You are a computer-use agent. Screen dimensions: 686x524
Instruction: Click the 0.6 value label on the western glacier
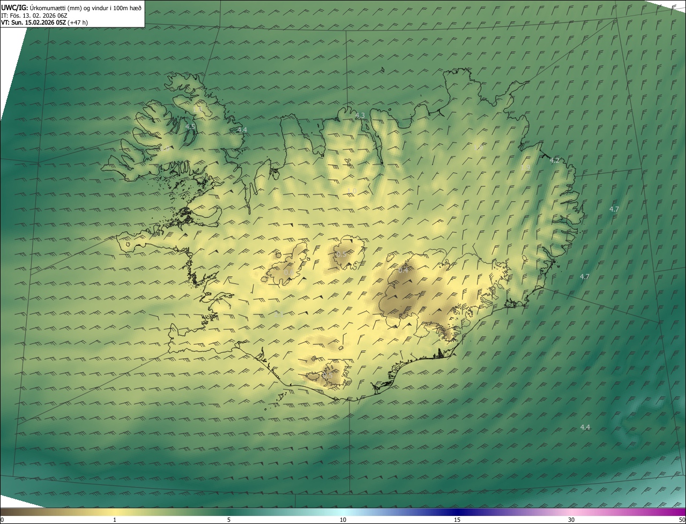pos(288,273)
